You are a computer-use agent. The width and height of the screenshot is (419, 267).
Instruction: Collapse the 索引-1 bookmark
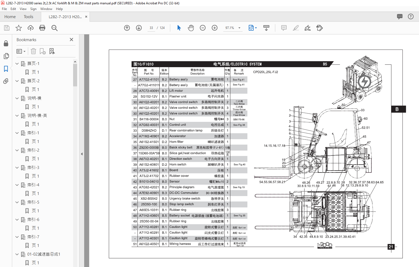pos(17,133)
